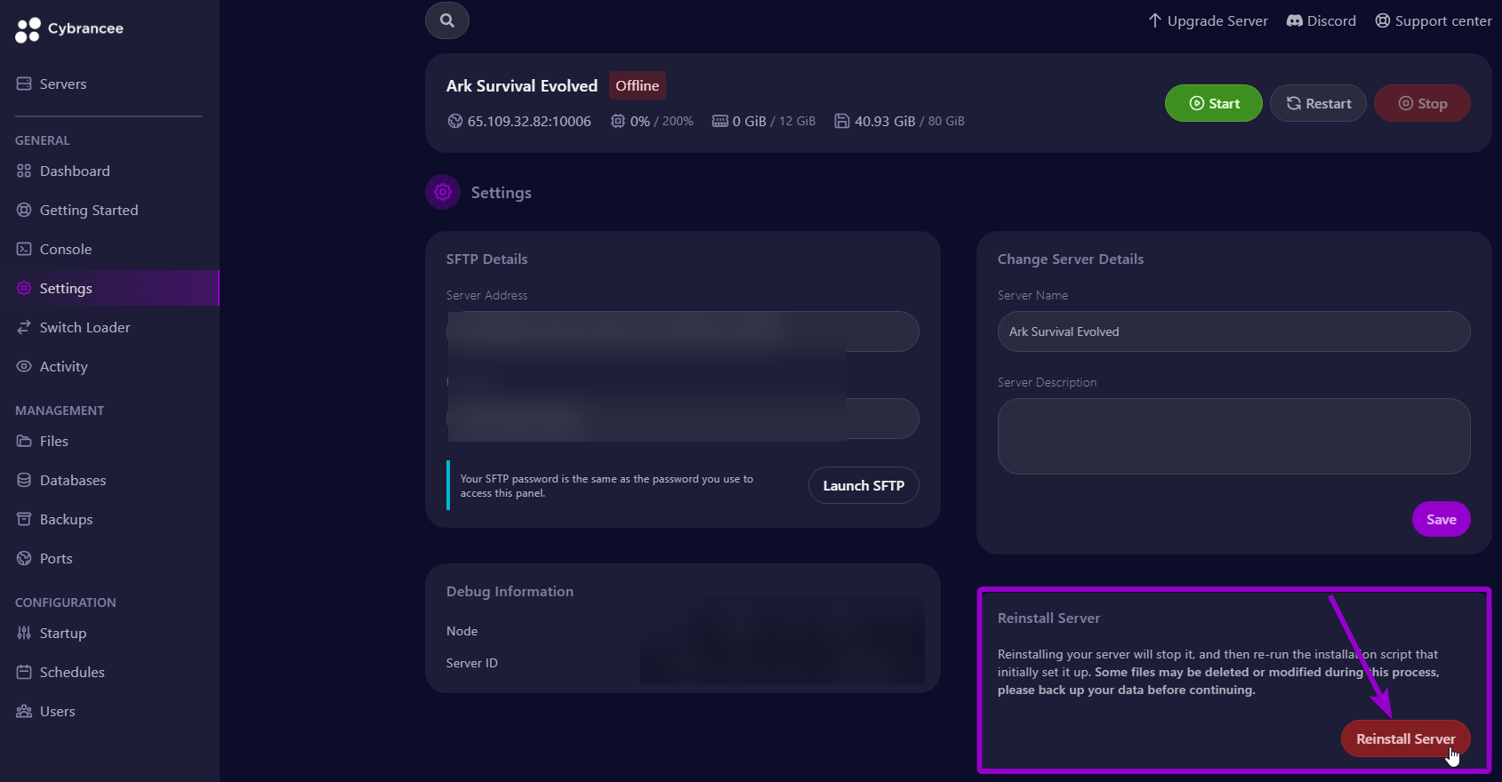Image resolution: width=1502 pixels, height=782 pixels.
Task: Open the Switch Loader page
Action: [84, 327]
